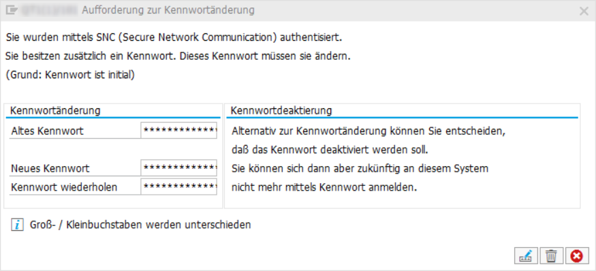Click the Kennwort wiederholen label
The image size is (596, 271).
64,187
